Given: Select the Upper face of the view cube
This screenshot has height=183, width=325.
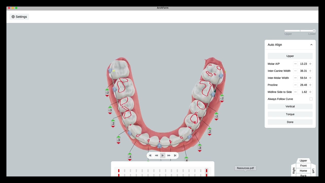Looking at the screenshot, I should pos(303,161).
